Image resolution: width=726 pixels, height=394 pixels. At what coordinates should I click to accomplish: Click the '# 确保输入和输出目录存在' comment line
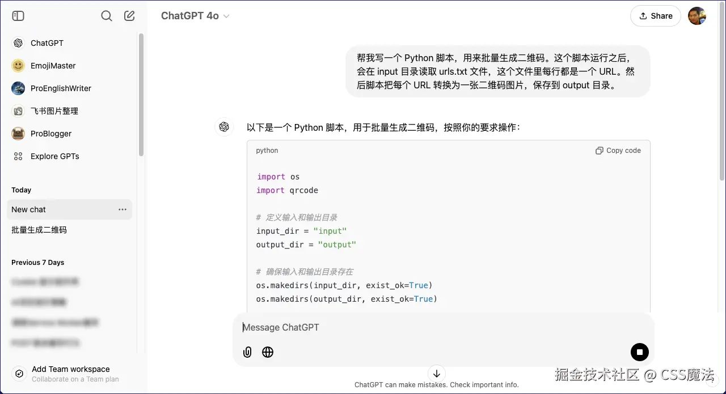click(x=305, y=272)
